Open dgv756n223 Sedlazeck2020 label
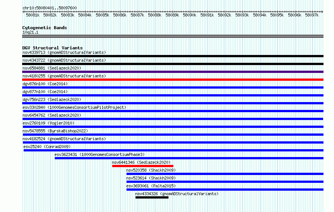Viewport: 334px width, 212px height. (x=52, y=99)
